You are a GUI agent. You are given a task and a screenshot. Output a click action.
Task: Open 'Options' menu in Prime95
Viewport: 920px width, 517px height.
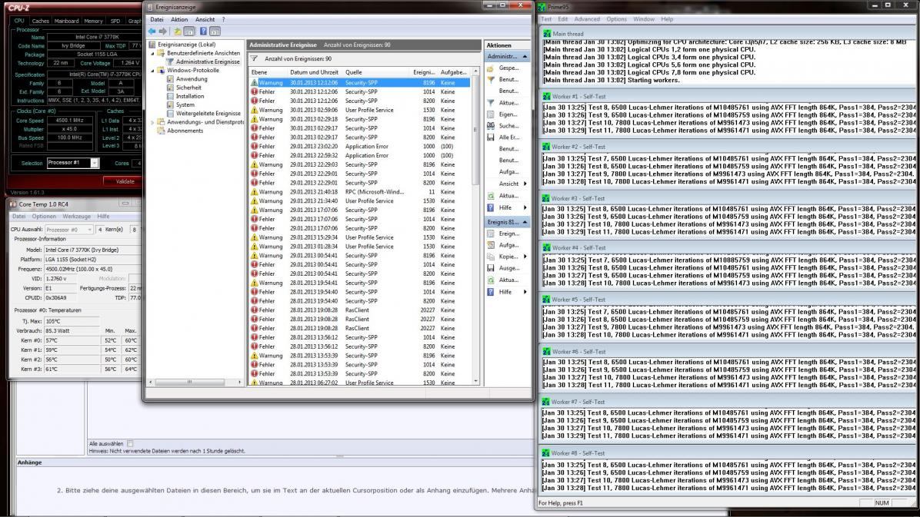(x=616, y=19)
